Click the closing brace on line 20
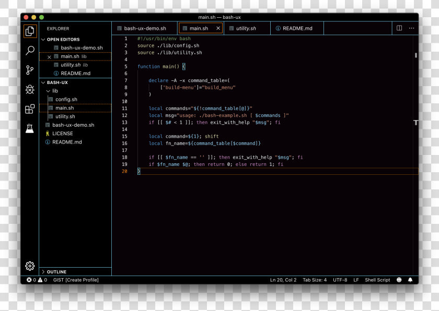The image size is (439, 311). click(138, 171)
